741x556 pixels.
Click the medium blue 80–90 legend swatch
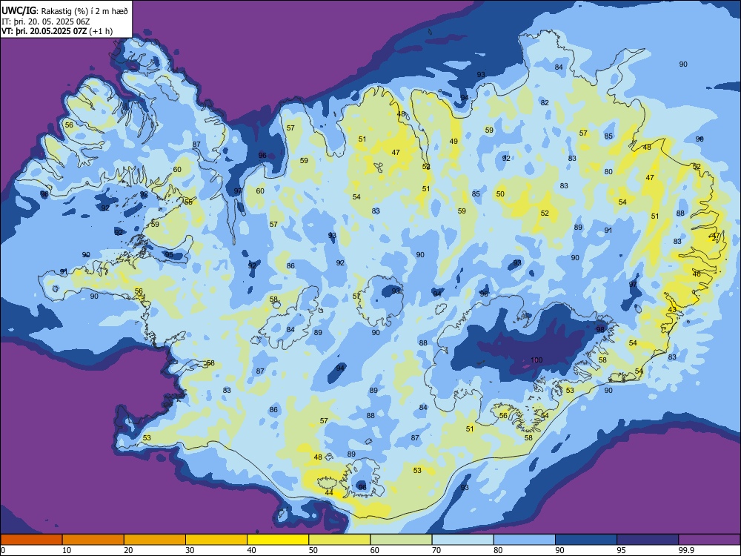tap(525, 540)
